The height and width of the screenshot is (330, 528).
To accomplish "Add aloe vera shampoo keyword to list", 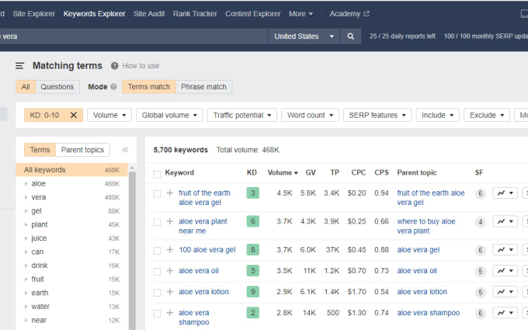I will click(170, 313).
